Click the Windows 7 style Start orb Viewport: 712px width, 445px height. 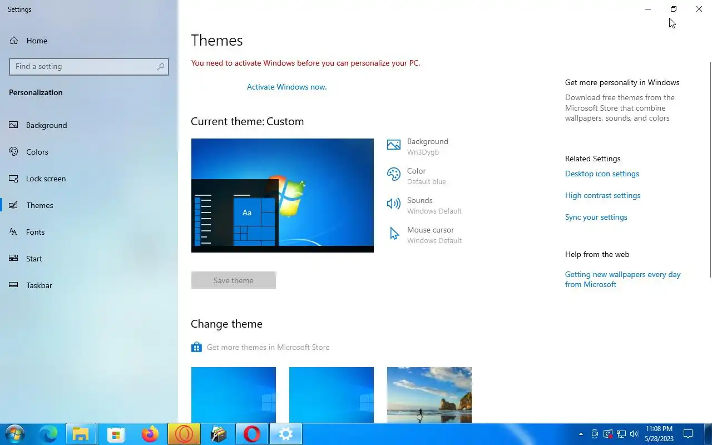14,434
